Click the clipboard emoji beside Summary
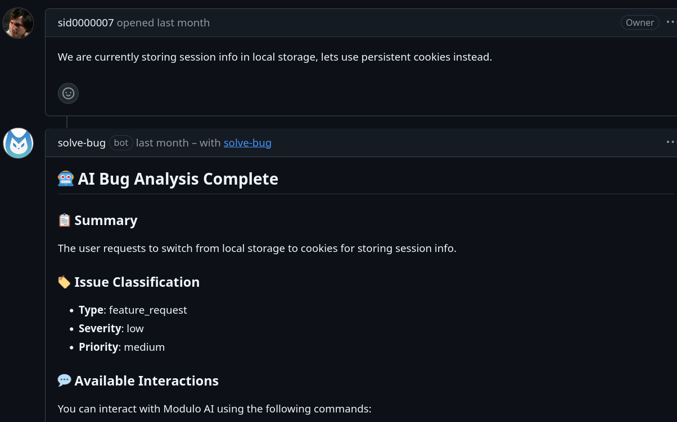The height and width of the screenshot is (422, 677). (x=64, y=220)
